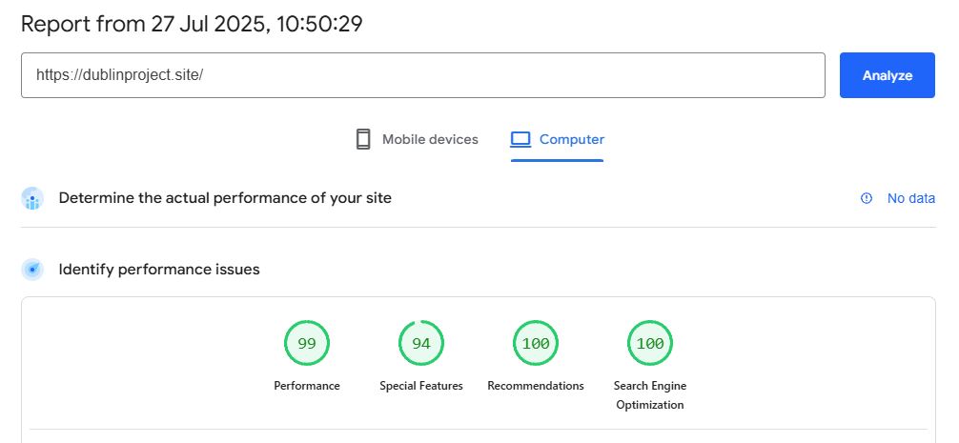Click the 'Identify performance issues' heading text
The width and height of the screenshot is (959, 443).
[159, 270]
